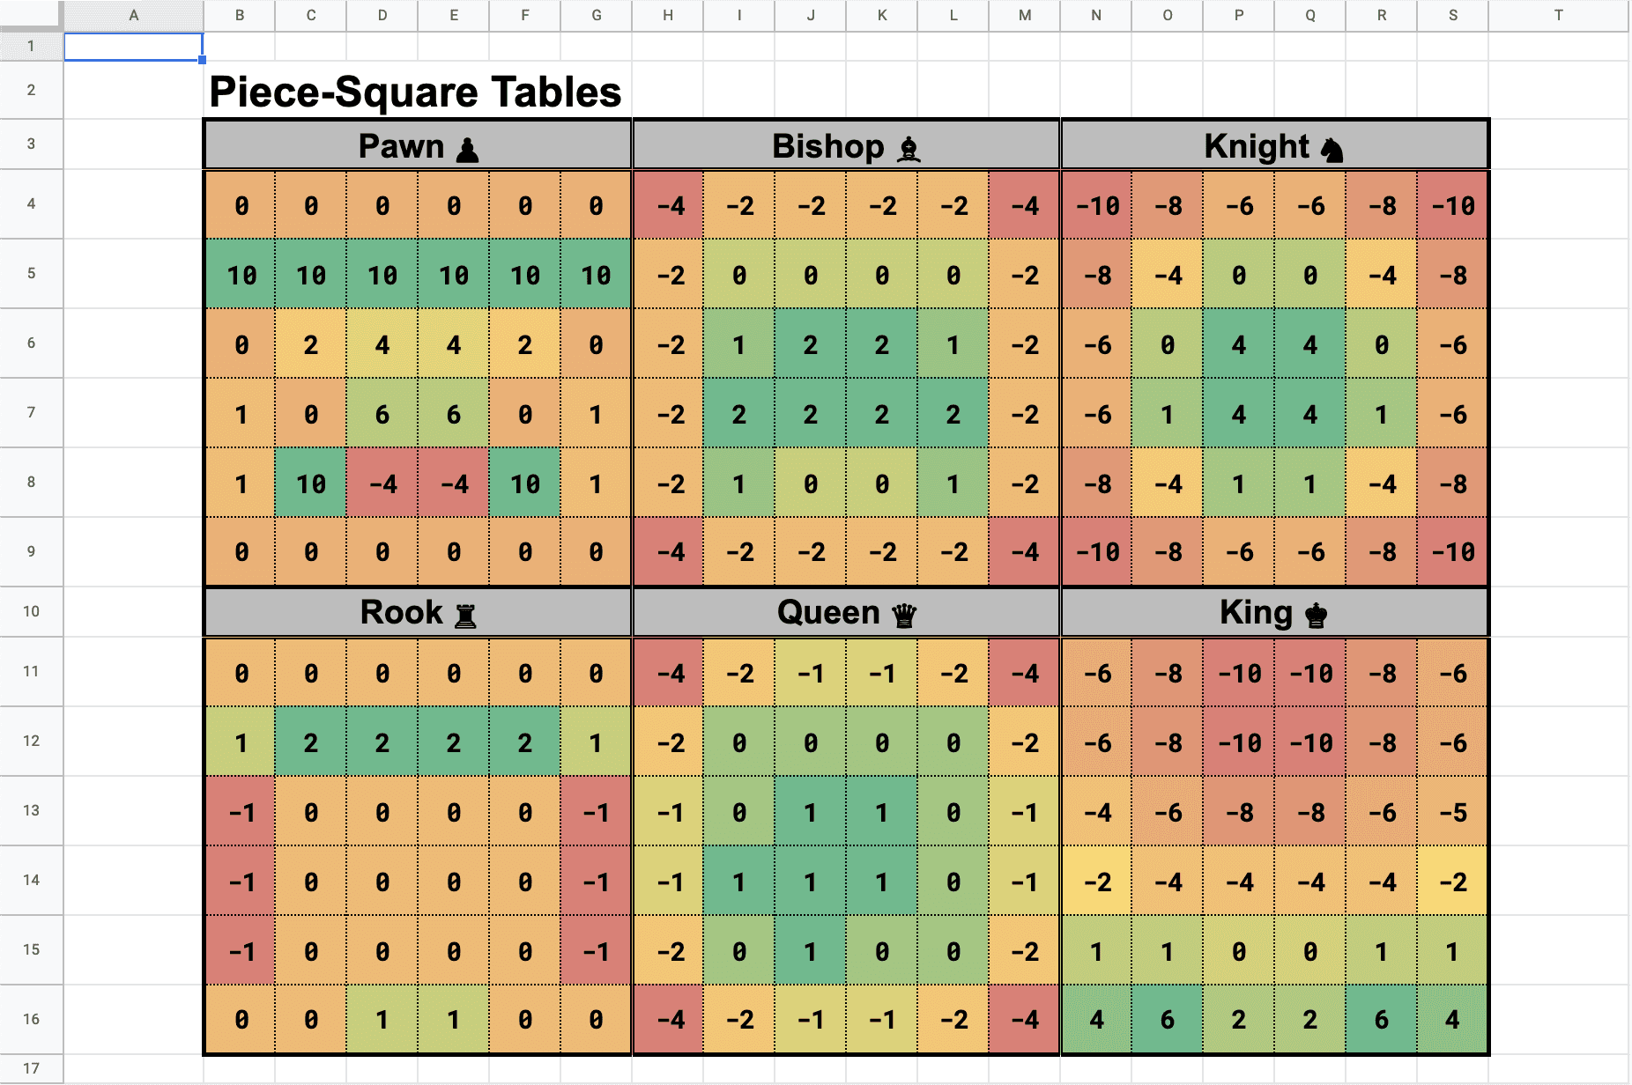The image size is (1632, 1085).
Task: Select a green 6 cell in the Pawn table
Action: [382, 414]
